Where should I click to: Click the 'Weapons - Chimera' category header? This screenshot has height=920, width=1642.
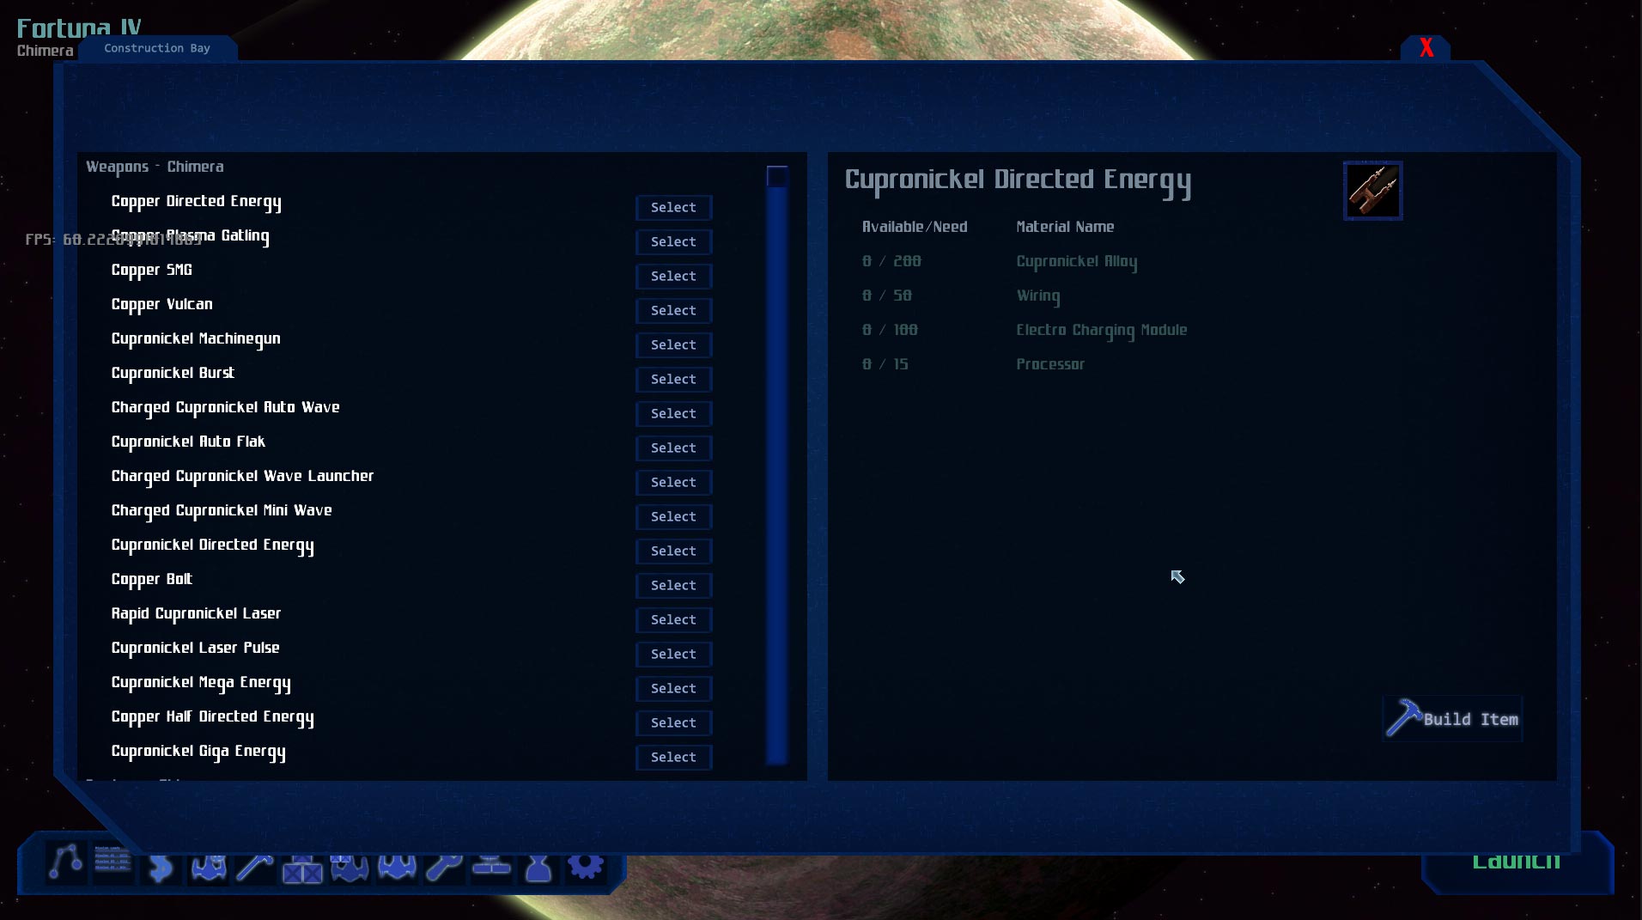tap(155, 167)
